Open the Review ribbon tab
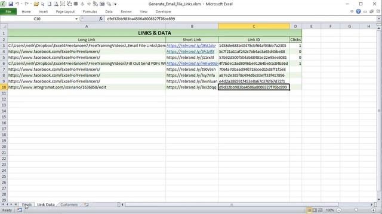The image size is (382, 214). pyautogui.click(x=126, y=11)
